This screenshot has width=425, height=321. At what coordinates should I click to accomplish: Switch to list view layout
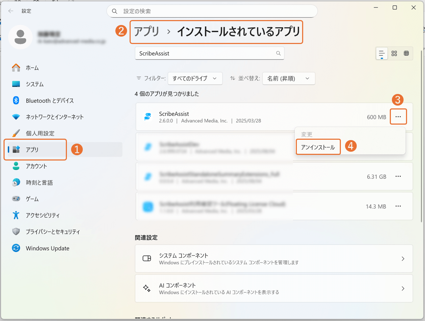coord(382,53)
